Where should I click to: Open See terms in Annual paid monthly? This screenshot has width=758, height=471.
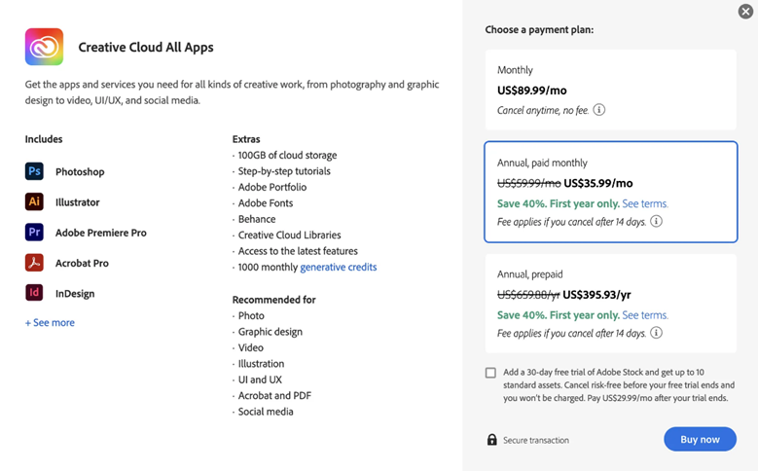[645, 204]
